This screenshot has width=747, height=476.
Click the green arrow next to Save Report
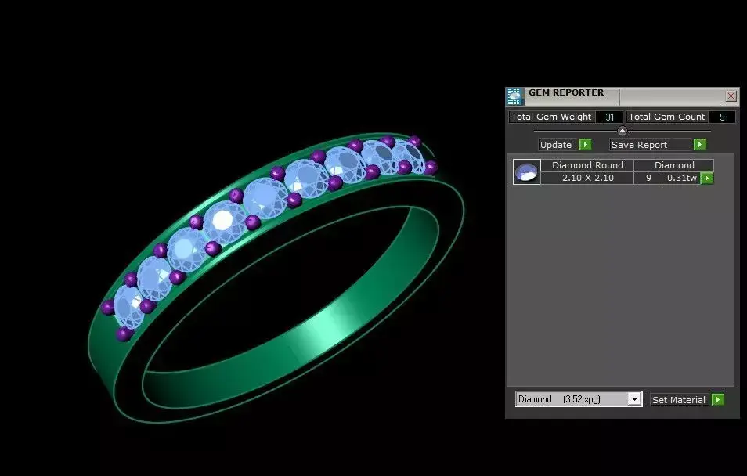click(x=699, y=144)
